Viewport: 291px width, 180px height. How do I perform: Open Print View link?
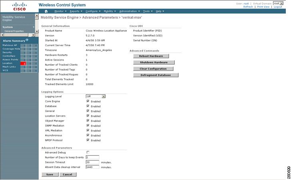click(x=263, y=7)
